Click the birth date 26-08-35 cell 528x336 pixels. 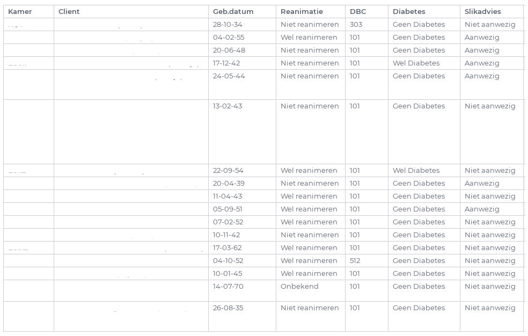(228, 308)
